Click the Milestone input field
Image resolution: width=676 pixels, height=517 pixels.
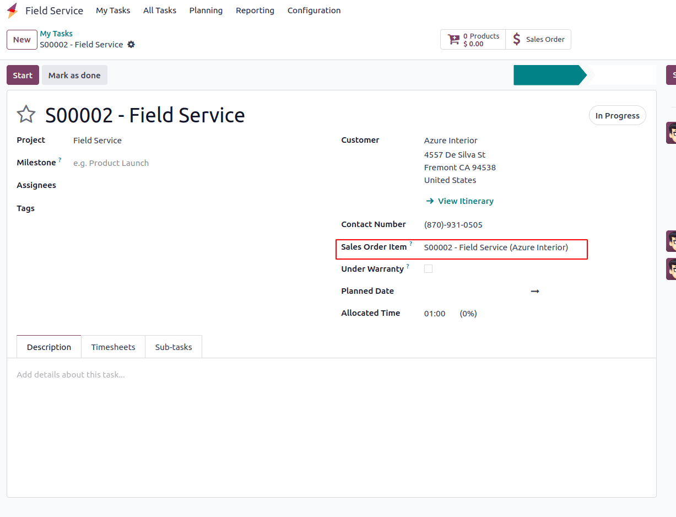click(165, 163)
